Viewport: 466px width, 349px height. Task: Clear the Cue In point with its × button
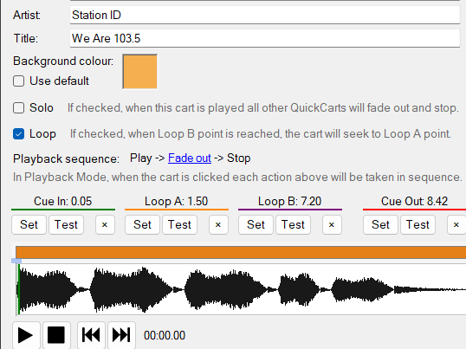coord(105,225)
